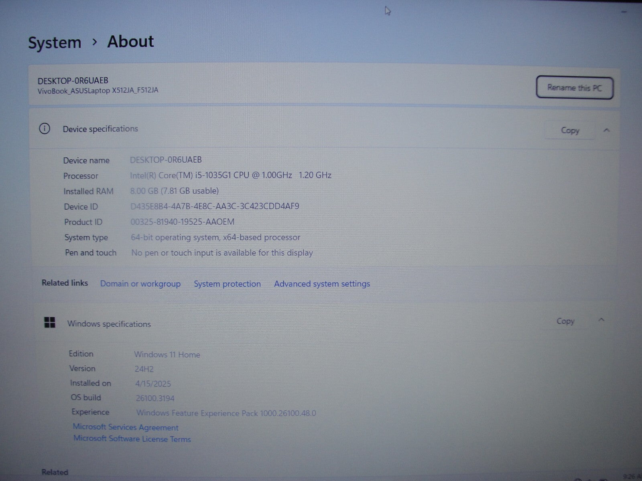Click the Device specifications header label
The image size is (642, 481).
(x=100, y=129)
